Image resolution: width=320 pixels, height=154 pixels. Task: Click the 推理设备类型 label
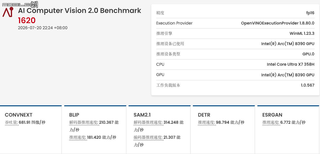pos(168,54)
